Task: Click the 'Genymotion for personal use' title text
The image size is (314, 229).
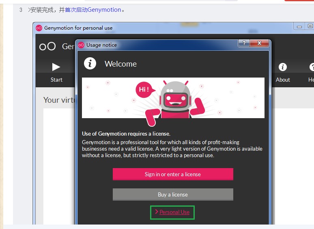Action: click(78, 28)
